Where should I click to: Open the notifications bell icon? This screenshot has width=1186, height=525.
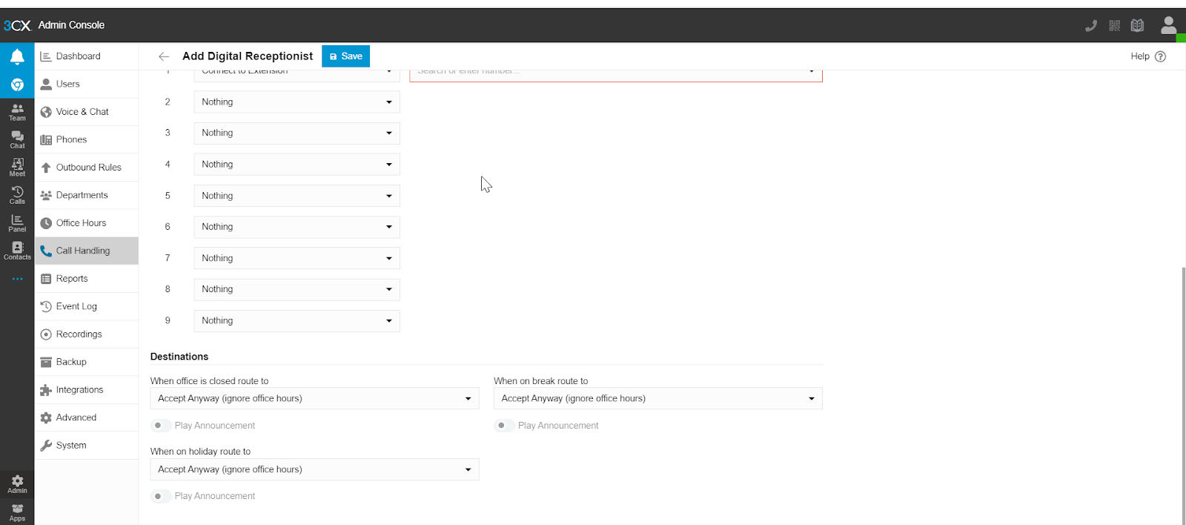pyautogui.click(x=17, y=56)
